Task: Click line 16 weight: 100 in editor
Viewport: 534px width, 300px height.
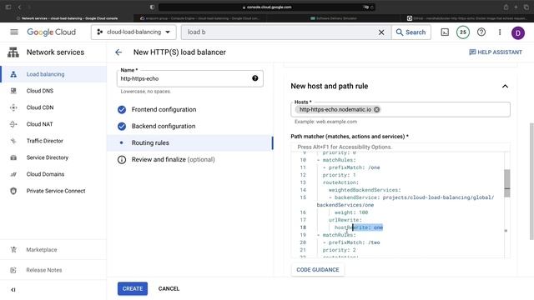Action: 351,212
